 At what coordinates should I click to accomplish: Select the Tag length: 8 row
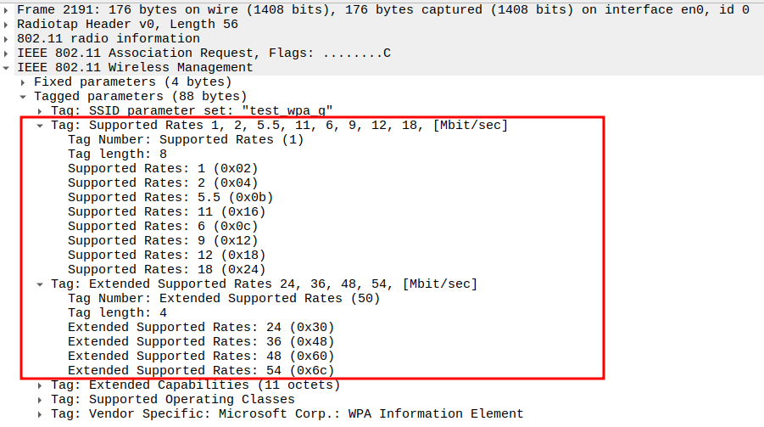(117, 155)
